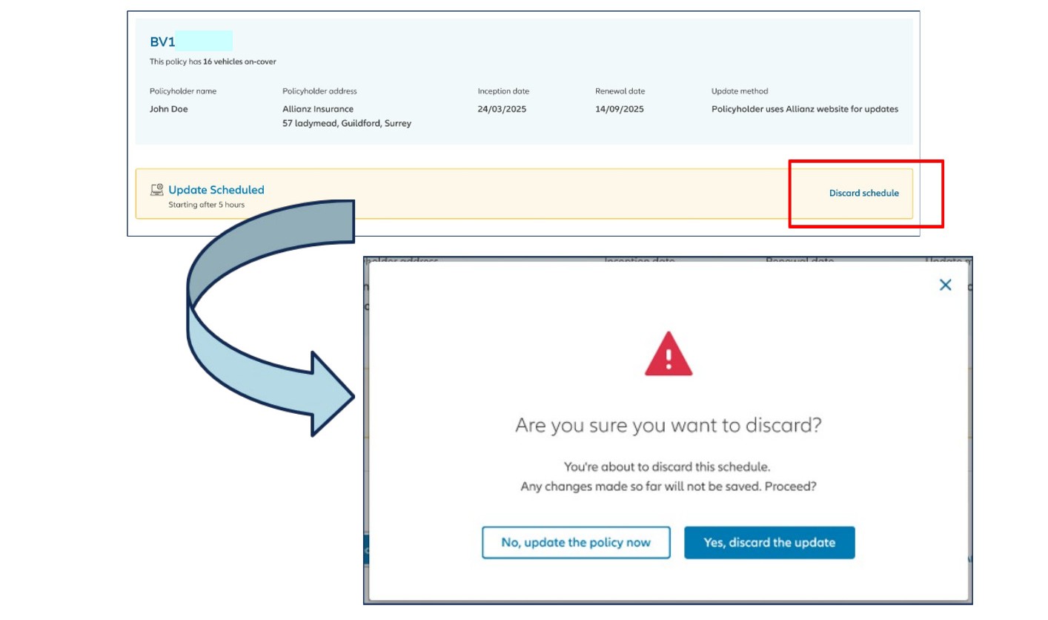Click the Update Scheduled title

coord(216,190)
